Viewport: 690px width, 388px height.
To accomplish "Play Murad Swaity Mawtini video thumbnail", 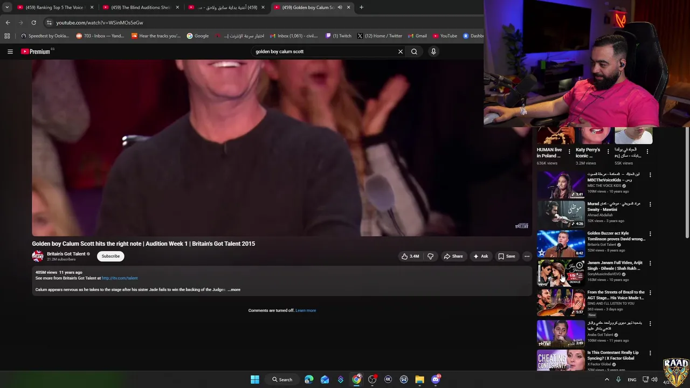I will [x=561, y=214].
